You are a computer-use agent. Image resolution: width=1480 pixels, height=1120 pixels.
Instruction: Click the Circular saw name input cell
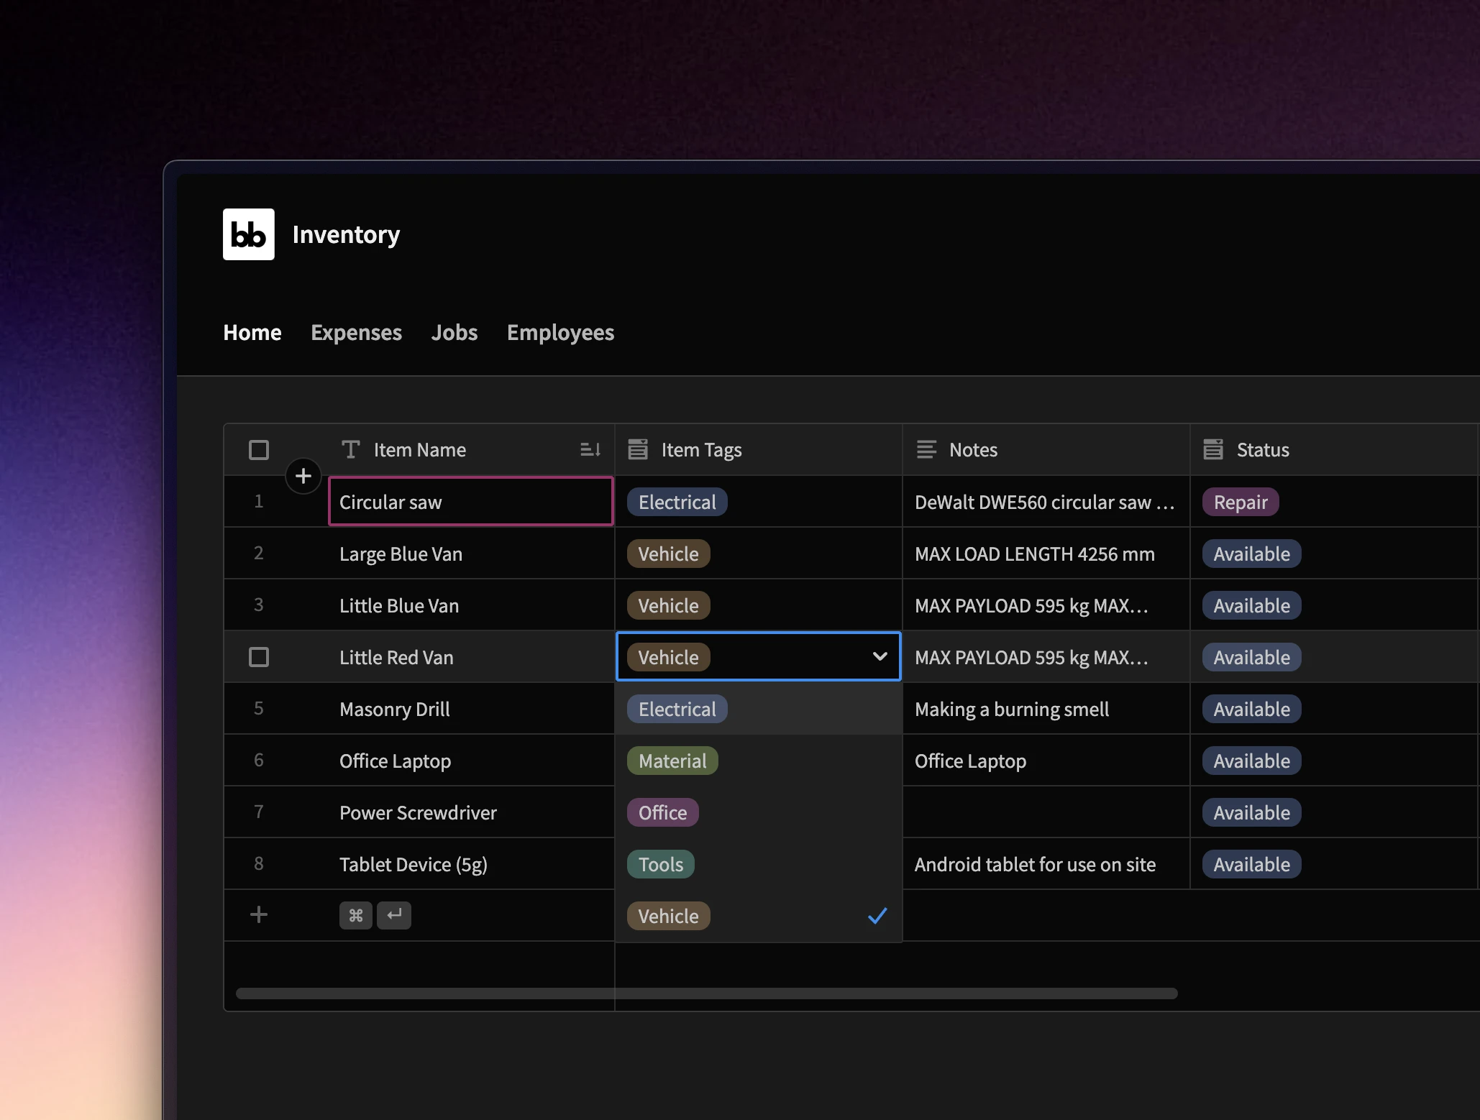tap(471, 502)
